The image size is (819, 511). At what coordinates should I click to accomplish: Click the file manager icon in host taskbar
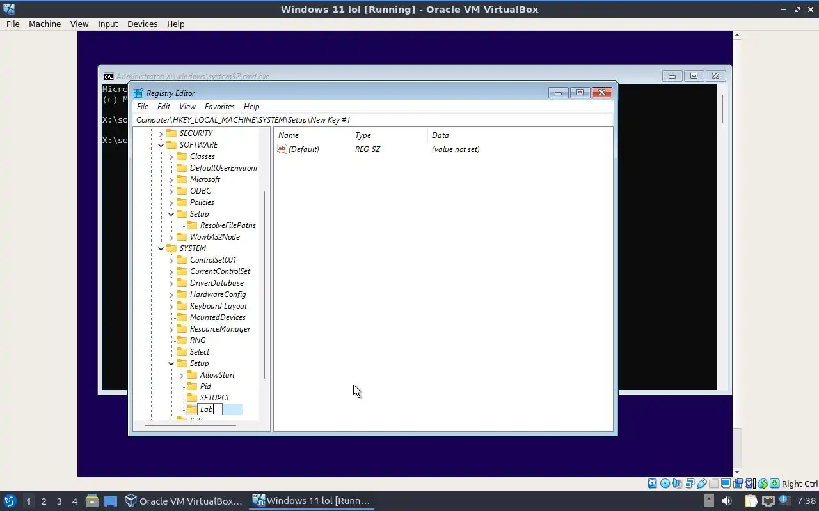pyautogui.click(x=91, y=501)
